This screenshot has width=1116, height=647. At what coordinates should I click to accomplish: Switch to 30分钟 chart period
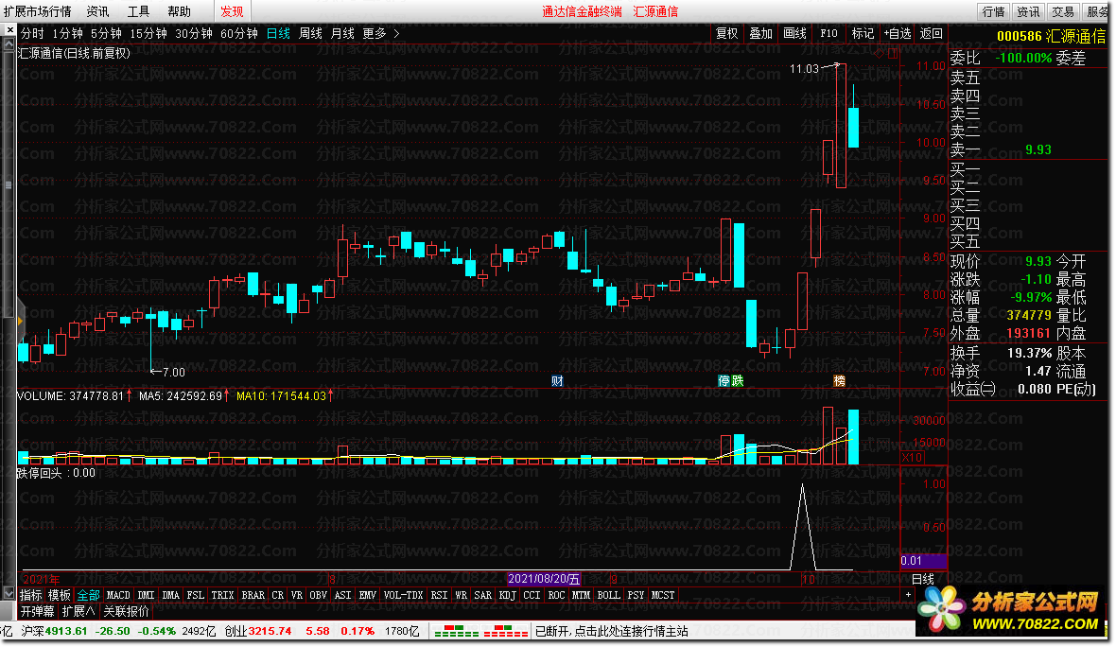point(194,33)
